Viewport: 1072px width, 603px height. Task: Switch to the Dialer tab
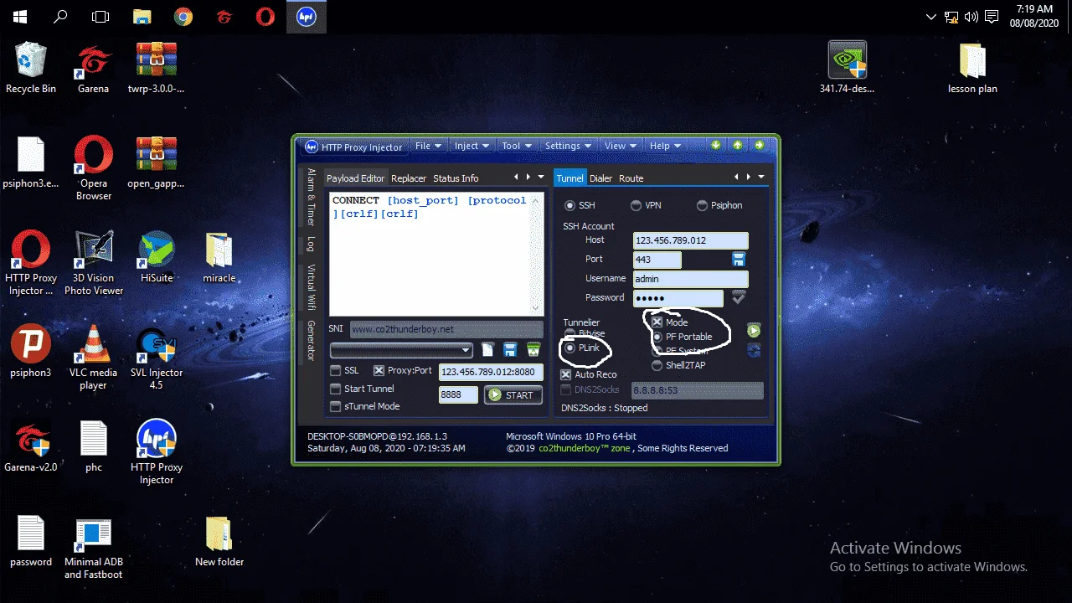tap(600, 178)
